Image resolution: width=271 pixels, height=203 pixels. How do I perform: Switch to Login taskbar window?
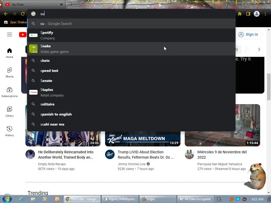[x=158, y=199]
